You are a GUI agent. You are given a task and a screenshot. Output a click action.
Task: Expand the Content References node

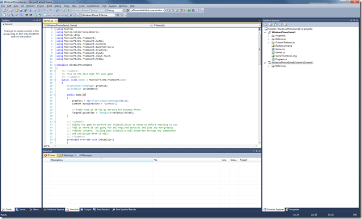[x=268, y=42]
